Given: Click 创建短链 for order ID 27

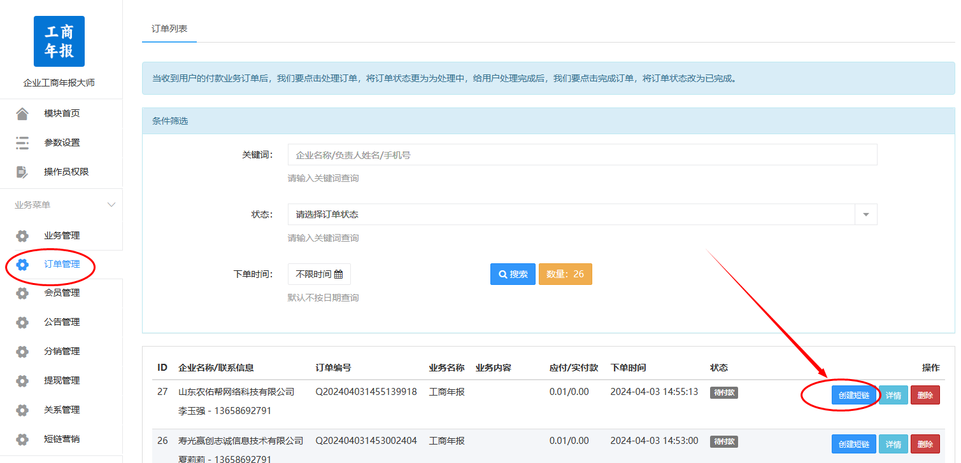Looking at the screenshot, I should (x=854, y=395).
